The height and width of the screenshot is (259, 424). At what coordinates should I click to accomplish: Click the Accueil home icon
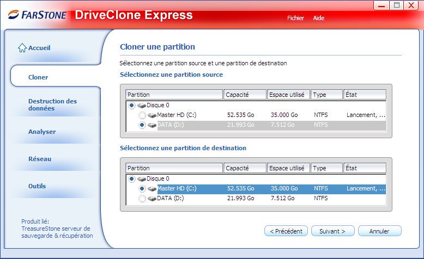click(x=22, y=48)
